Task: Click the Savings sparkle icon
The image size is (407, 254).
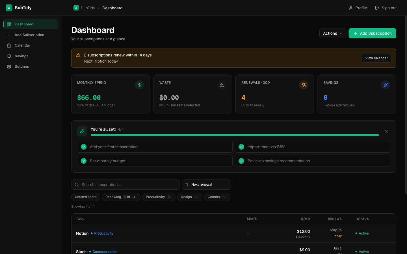Action: click(x=386, y=85)
